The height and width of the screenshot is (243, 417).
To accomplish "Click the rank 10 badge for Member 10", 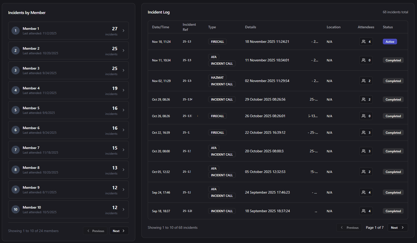I will (16, 209).
